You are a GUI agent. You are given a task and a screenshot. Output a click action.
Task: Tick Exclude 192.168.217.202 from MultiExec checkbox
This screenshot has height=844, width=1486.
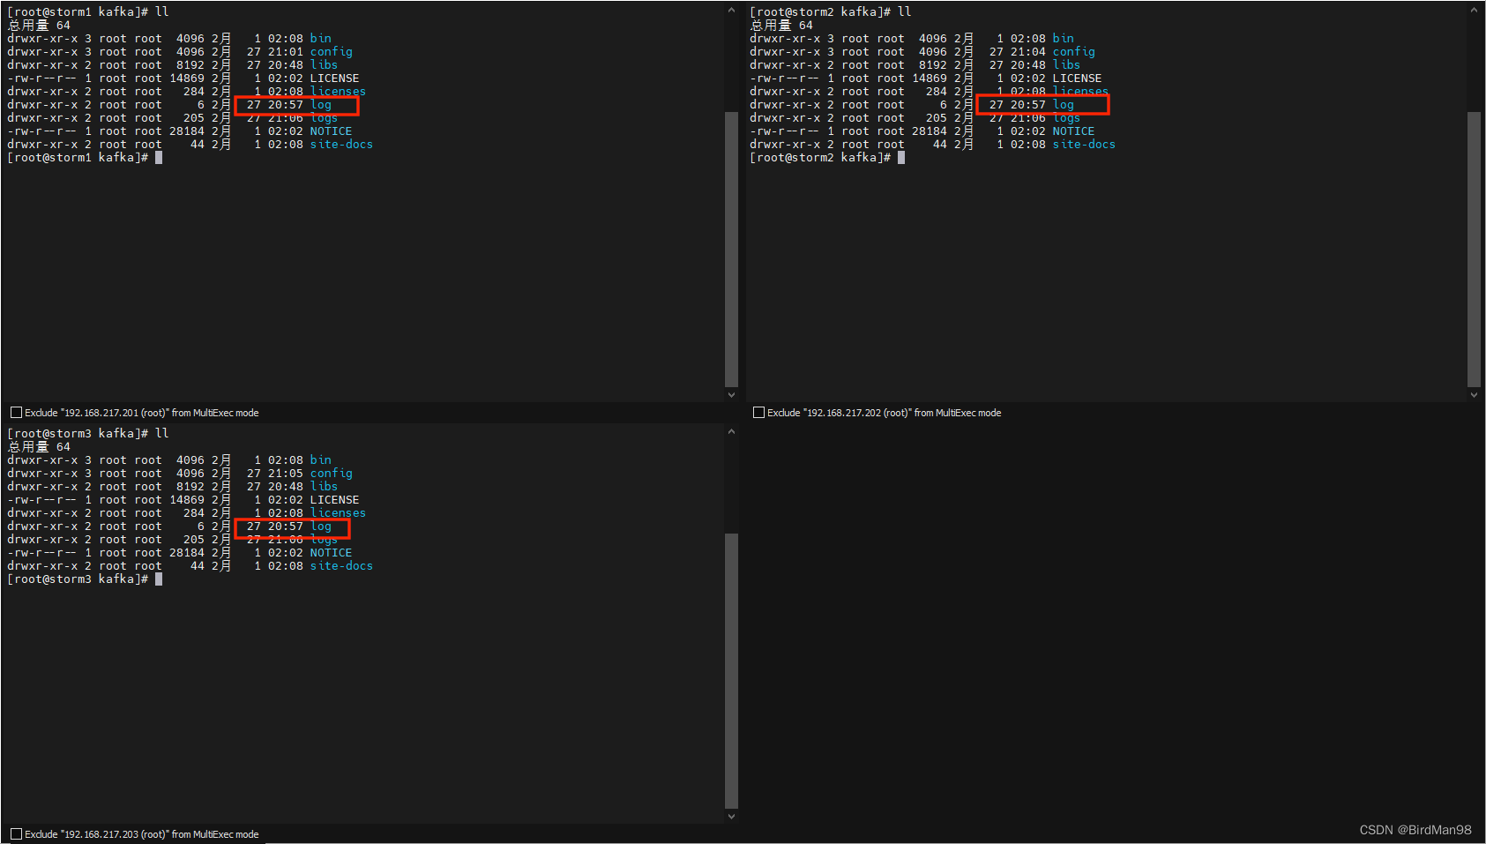758,413
